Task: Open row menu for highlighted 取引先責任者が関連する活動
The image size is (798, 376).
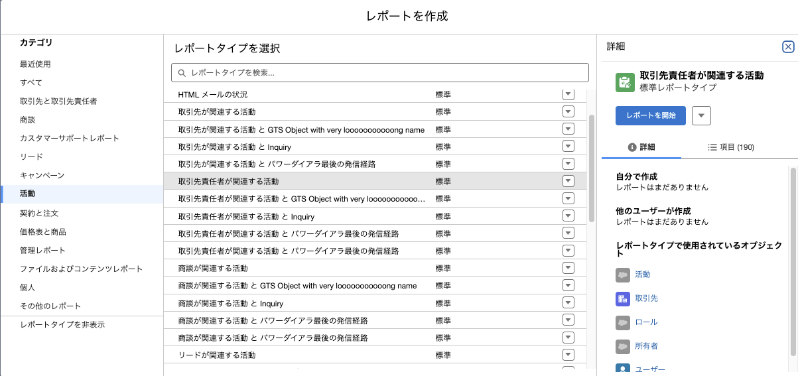Action: [568, 181]
